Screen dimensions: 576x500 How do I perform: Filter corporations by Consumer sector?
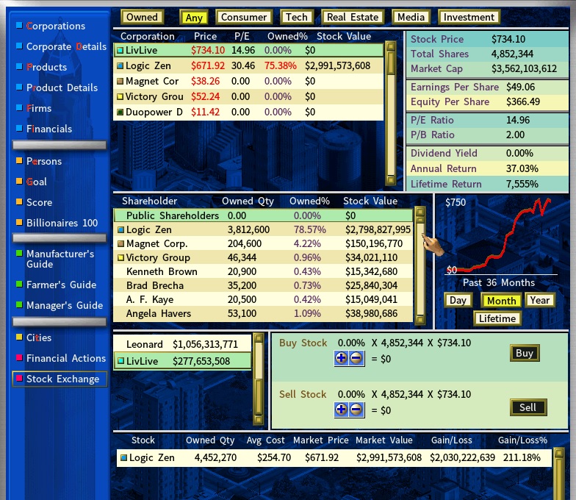[244, 18]
